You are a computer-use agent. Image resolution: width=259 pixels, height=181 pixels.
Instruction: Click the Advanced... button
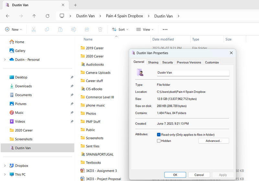point(213,141)
